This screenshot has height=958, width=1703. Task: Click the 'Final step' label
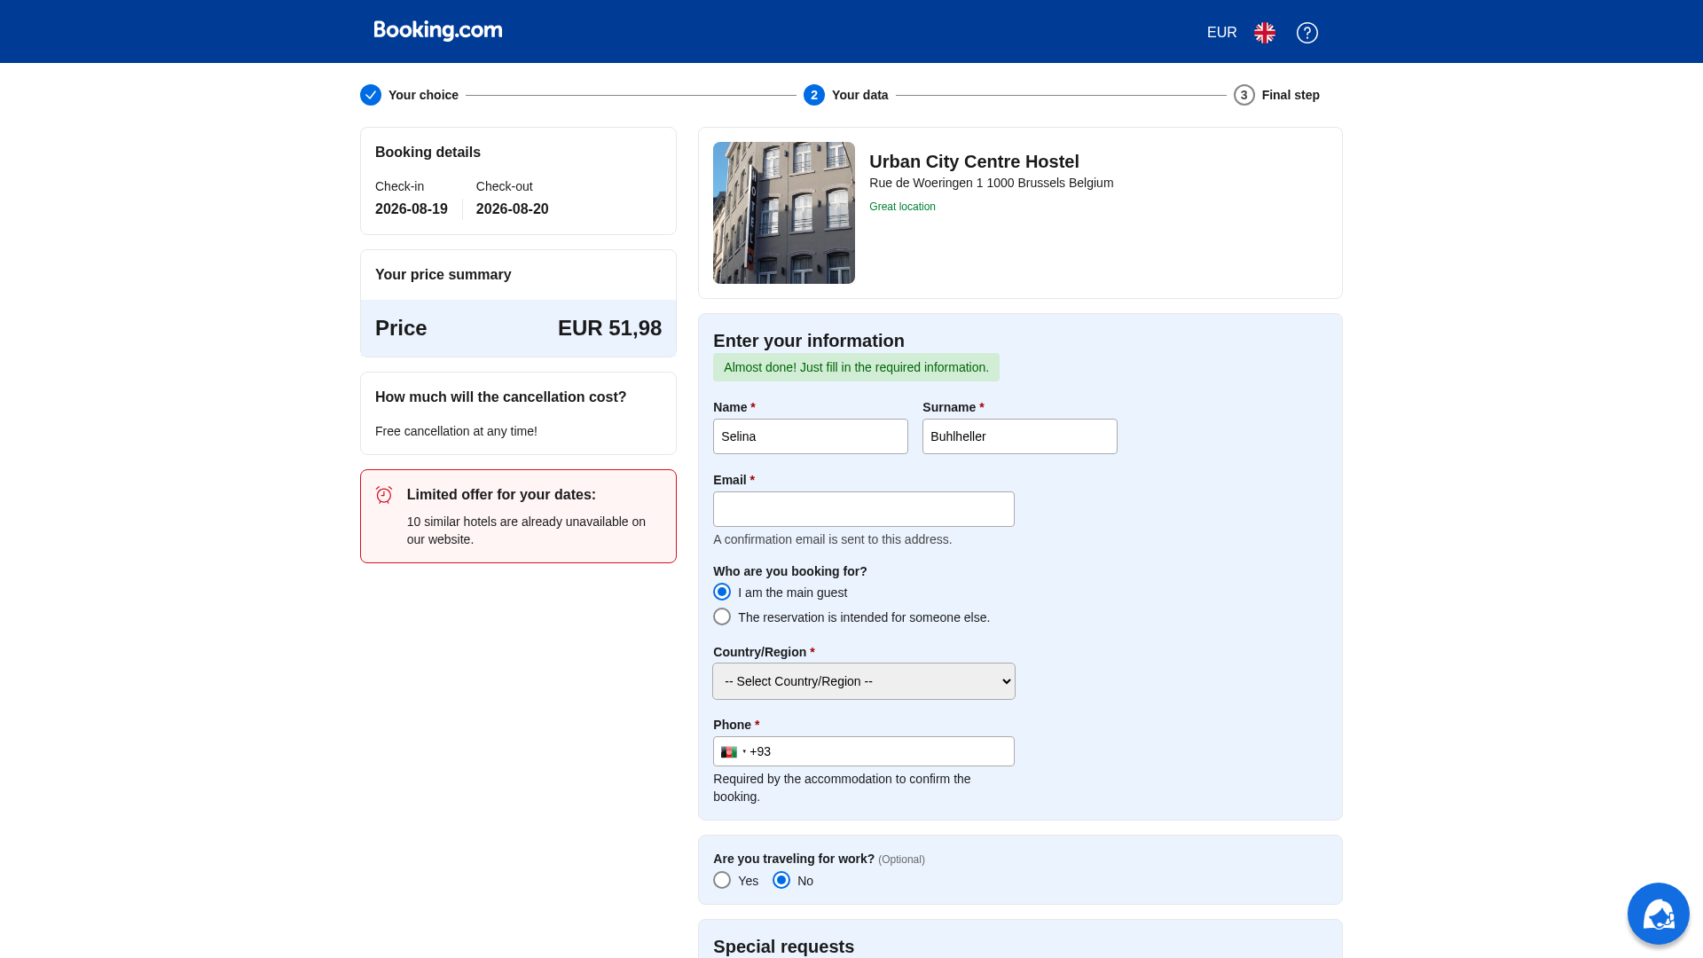click(x=1291, y=95)
